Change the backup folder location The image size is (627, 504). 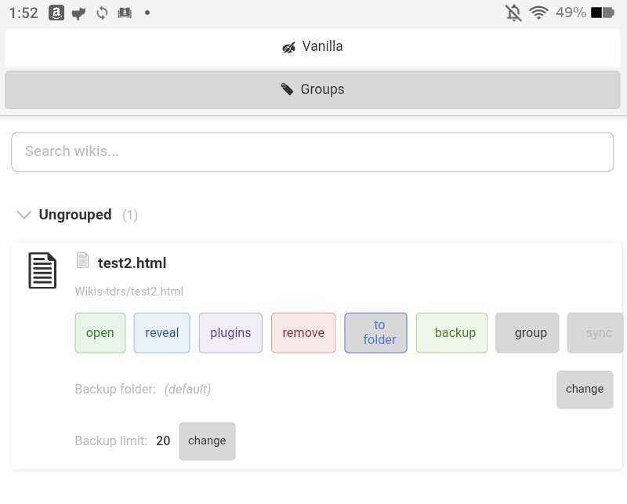[x=584, y=390]
